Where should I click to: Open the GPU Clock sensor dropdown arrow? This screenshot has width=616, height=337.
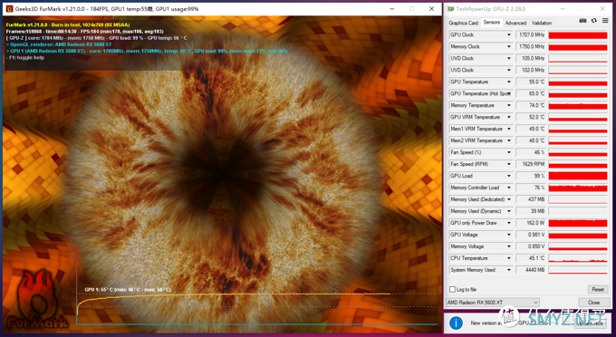pyautogui.click(x=509, y=35)
